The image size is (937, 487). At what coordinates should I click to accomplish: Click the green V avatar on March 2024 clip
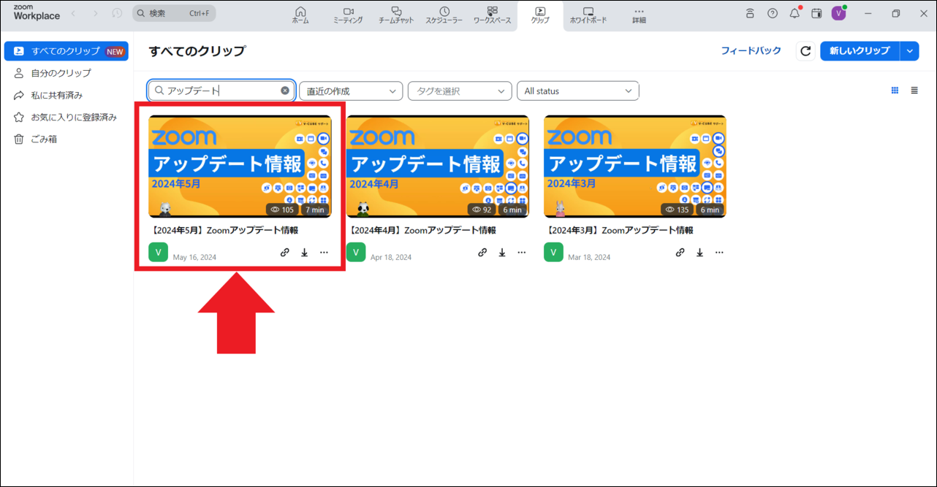pyautogui.click(x=553, y=252)
